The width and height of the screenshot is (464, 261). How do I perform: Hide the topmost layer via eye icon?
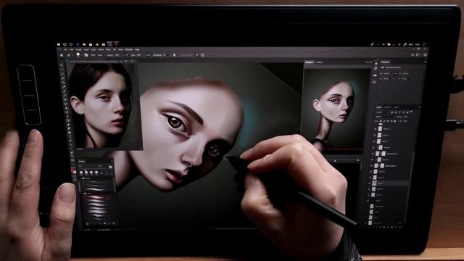click(x=376, y=129)
